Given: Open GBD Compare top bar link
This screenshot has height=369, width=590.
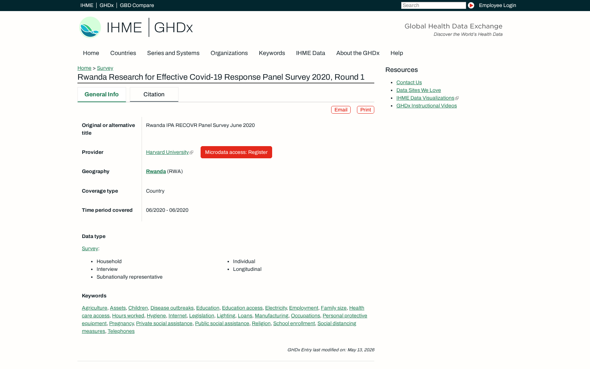Looking at the screenshot, I should coord(137,6).
